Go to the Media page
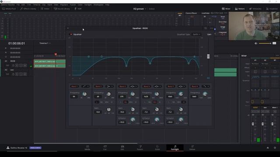 point(87,147)
